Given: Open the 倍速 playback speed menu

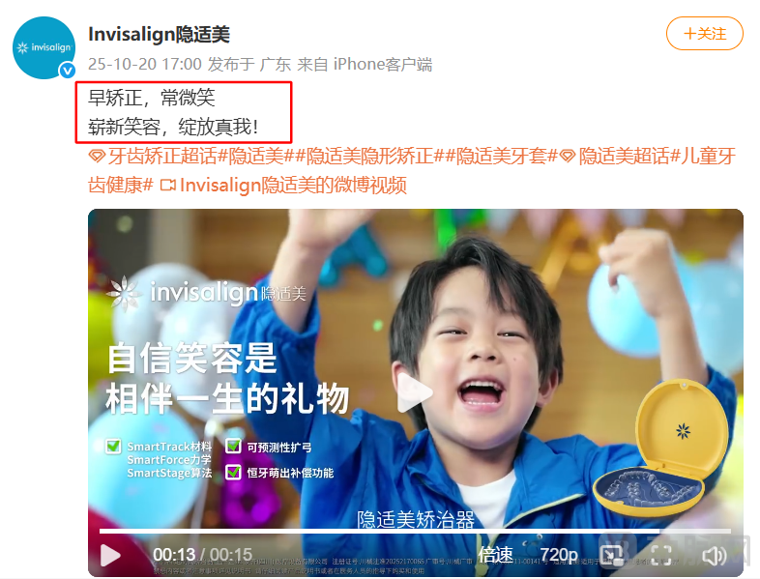Looking at the screenshot, I should [495, 555].
